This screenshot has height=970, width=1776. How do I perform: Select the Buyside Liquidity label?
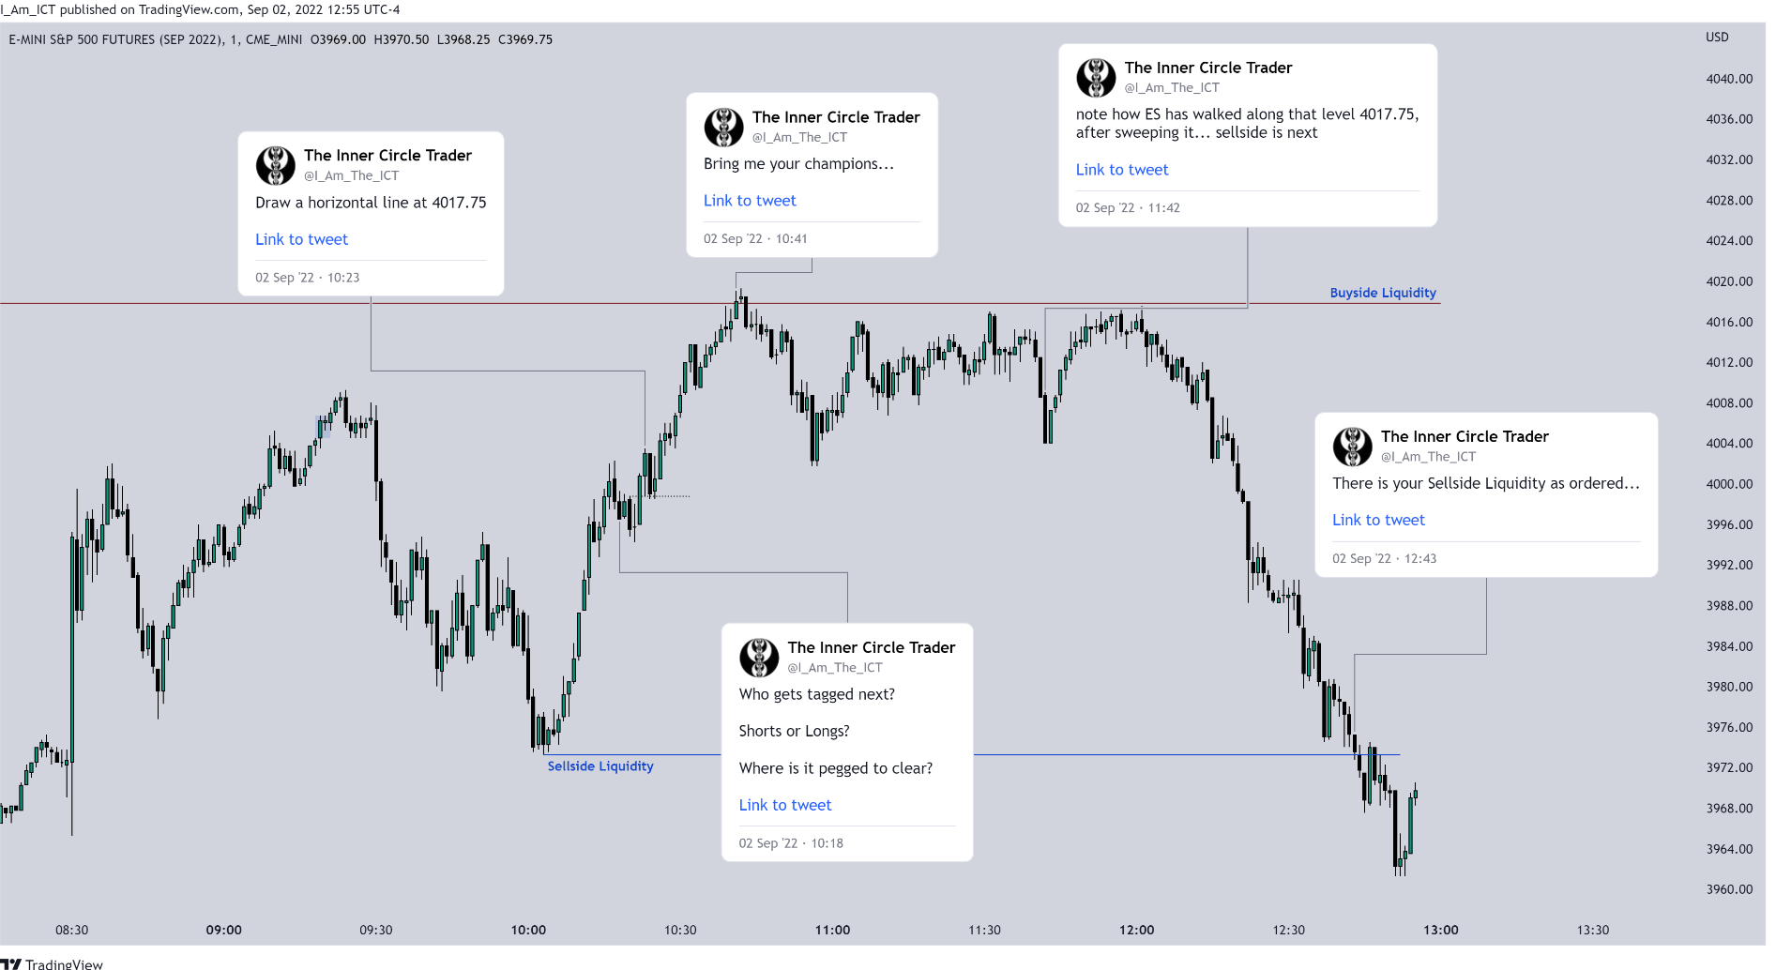point(1383,293)
